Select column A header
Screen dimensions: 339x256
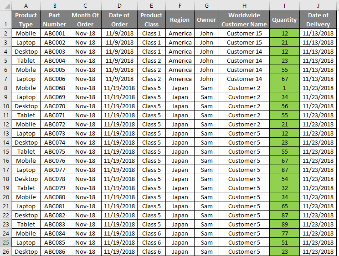pyautogui.click(x=26, y=6)
